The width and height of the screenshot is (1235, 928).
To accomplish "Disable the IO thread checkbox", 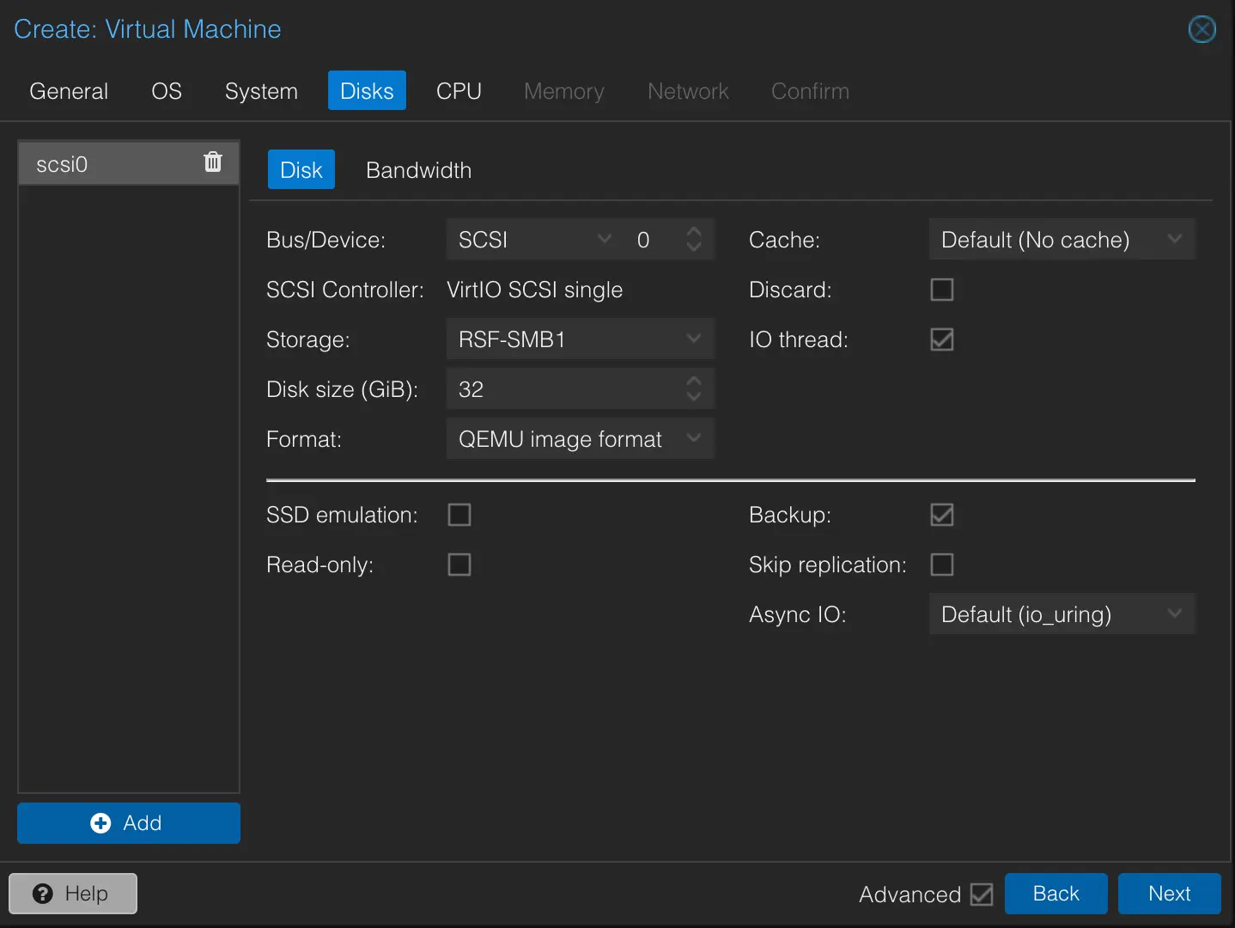I will click(x=941, y=339).
